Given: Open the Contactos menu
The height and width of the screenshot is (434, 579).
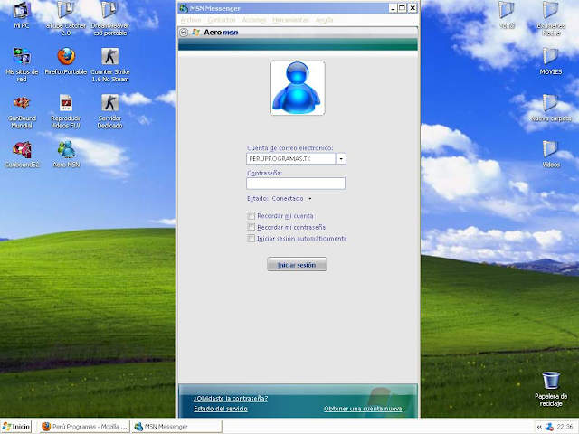Looking at the screenshot, I should click(x=221, y=20).
